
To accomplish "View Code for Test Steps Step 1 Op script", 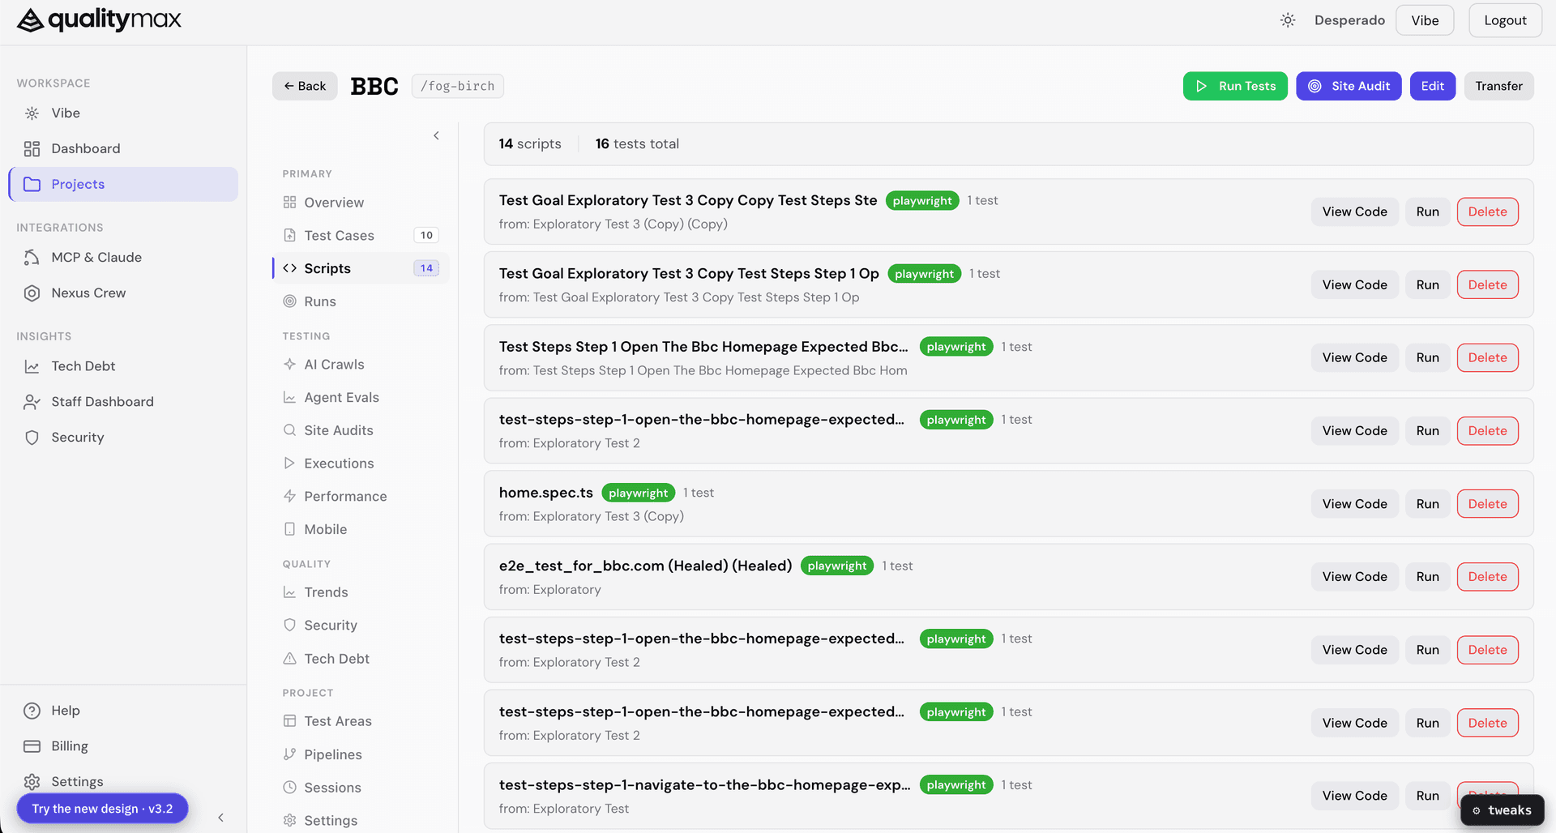I will (x=1354, y=285).
